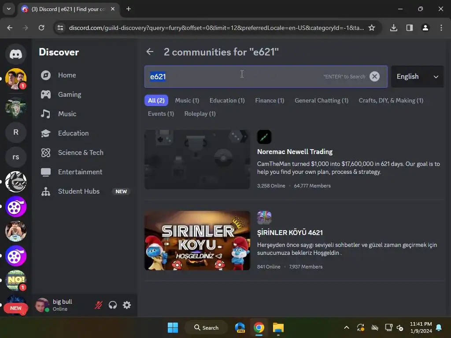Viewport: 451px width, 338px height.
Task: Click the e621 search input field
Action: pyautogui.click(x=266, y=77)
